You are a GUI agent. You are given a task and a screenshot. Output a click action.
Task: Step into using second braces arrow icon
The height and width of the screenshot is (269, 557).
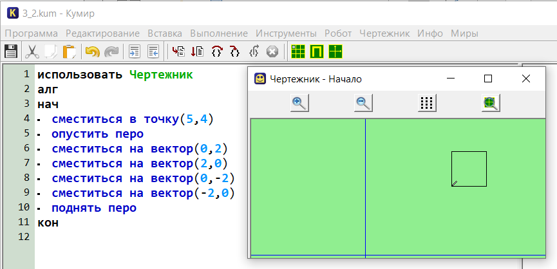[x=234, y=52]
